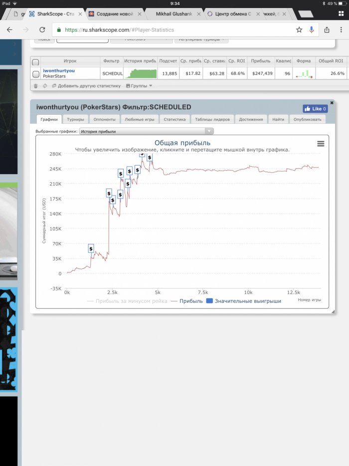The height and width of the screenshot is (466, 349).
Task: Open the Статистика tab
Action: 174,119
